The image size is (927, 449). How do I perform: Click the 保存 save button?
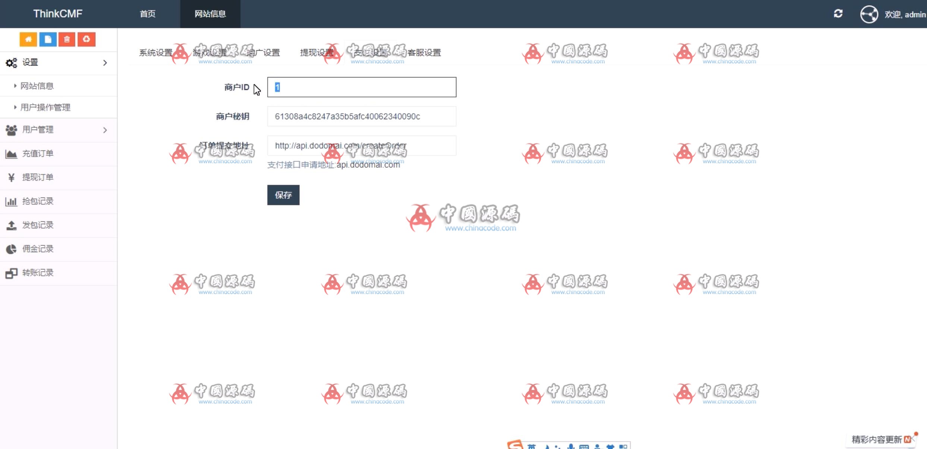(283, 195)
